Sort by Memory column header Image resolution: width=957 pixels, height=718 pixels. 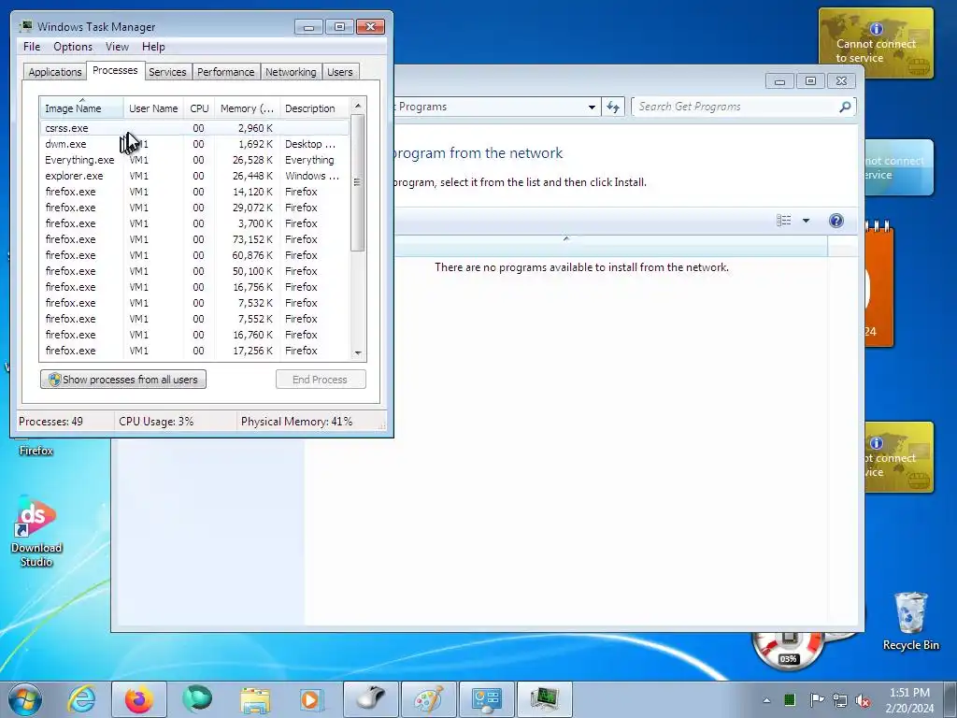[247, 108]
